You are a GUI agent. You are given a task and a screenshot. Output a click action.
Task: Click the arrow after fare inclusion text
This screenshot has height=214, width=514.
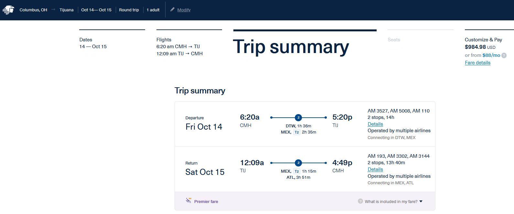click(421, 201)
